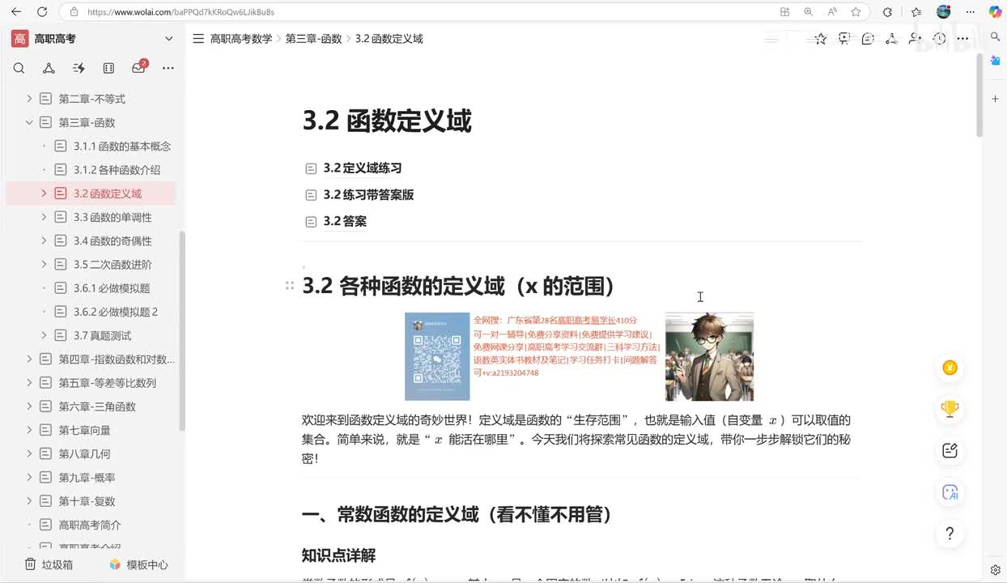Favorite this page with the star icon
Viewport: 1007px width, 583px height.
click(x=821, y=39)
